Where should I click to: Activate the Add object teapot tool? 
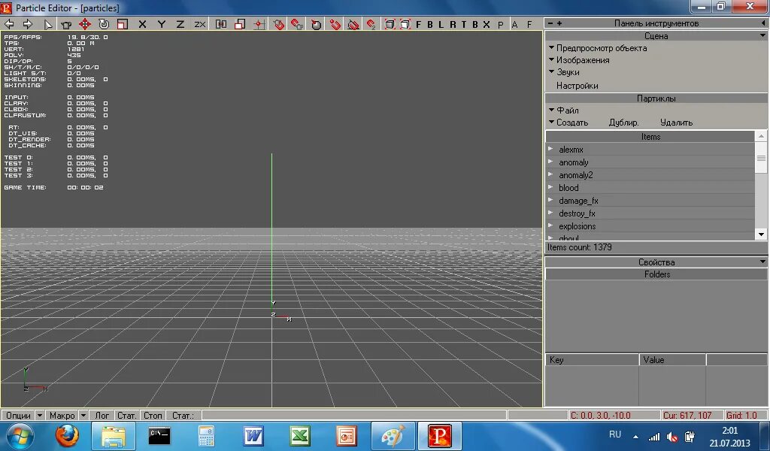tap(66, 24)
